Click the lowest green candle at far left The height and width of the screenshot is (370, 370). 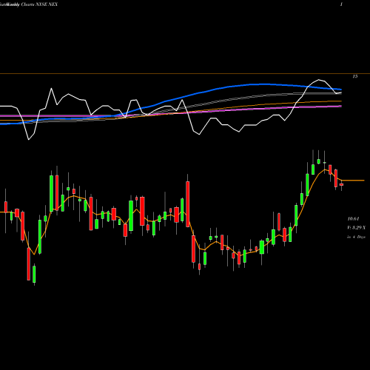coord(34,275)
